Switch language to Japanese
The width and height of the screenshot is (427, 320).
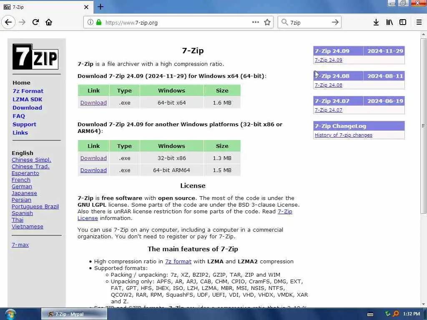pos(24,193)
